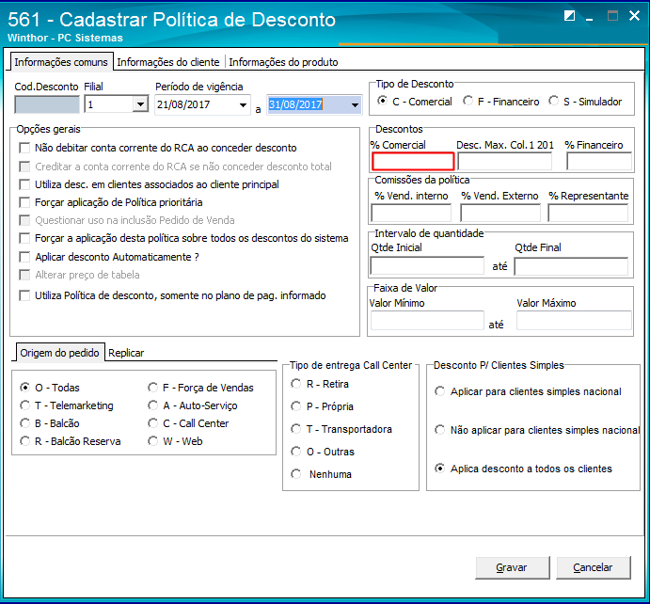Select A - Auto-Serviço order origin
Image resolution: width=650 pixels, height=604 pixels.
[x=153, y=405]
